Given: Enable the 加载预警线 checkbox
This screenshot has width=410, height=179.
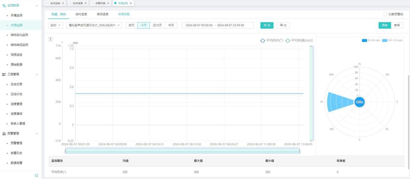Looking at the screenshot, I should point(385,14).
